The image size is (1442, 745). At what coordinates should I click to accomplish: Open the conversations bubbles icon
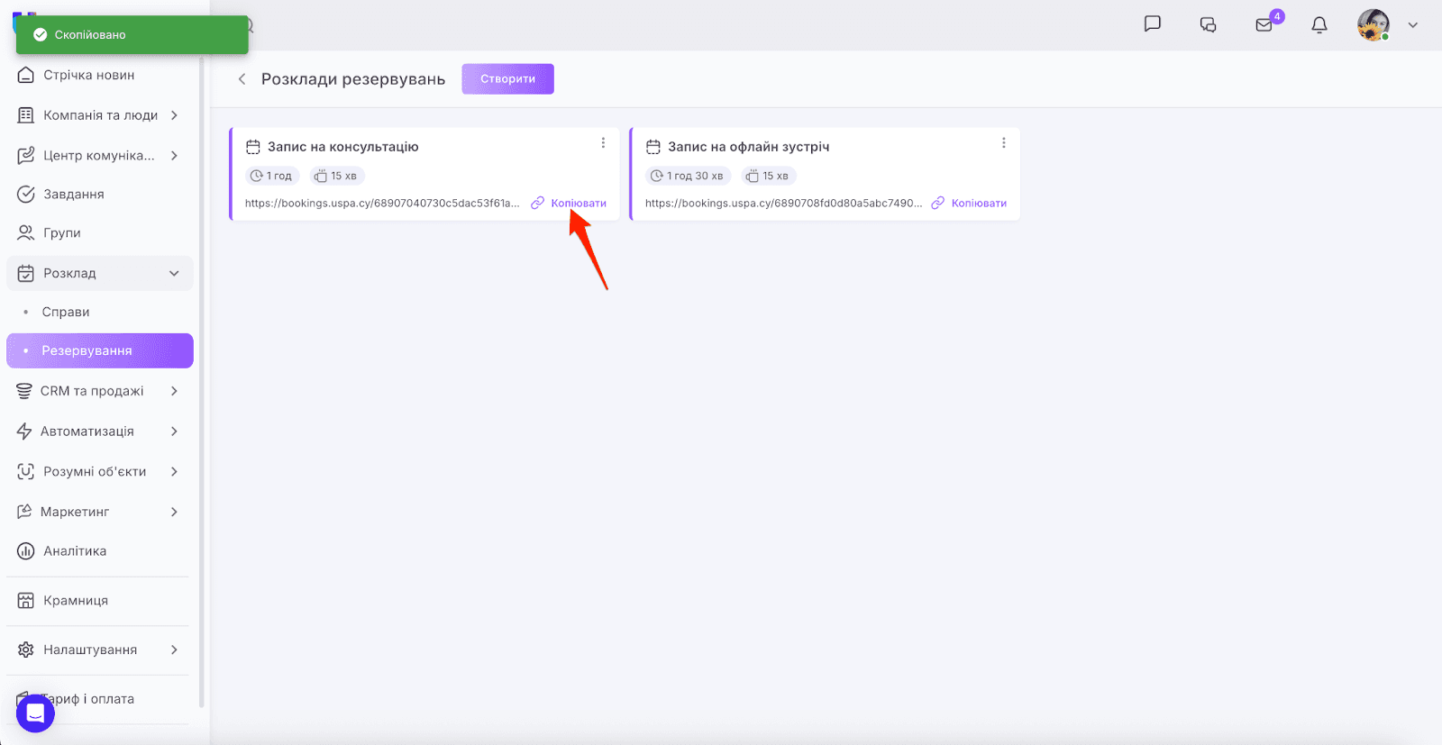click(x=1208, y=24)
